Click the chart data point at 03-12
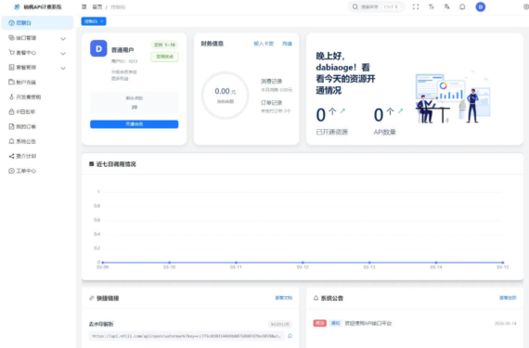This screenshot has width=529, height=348. pos(303,263)
